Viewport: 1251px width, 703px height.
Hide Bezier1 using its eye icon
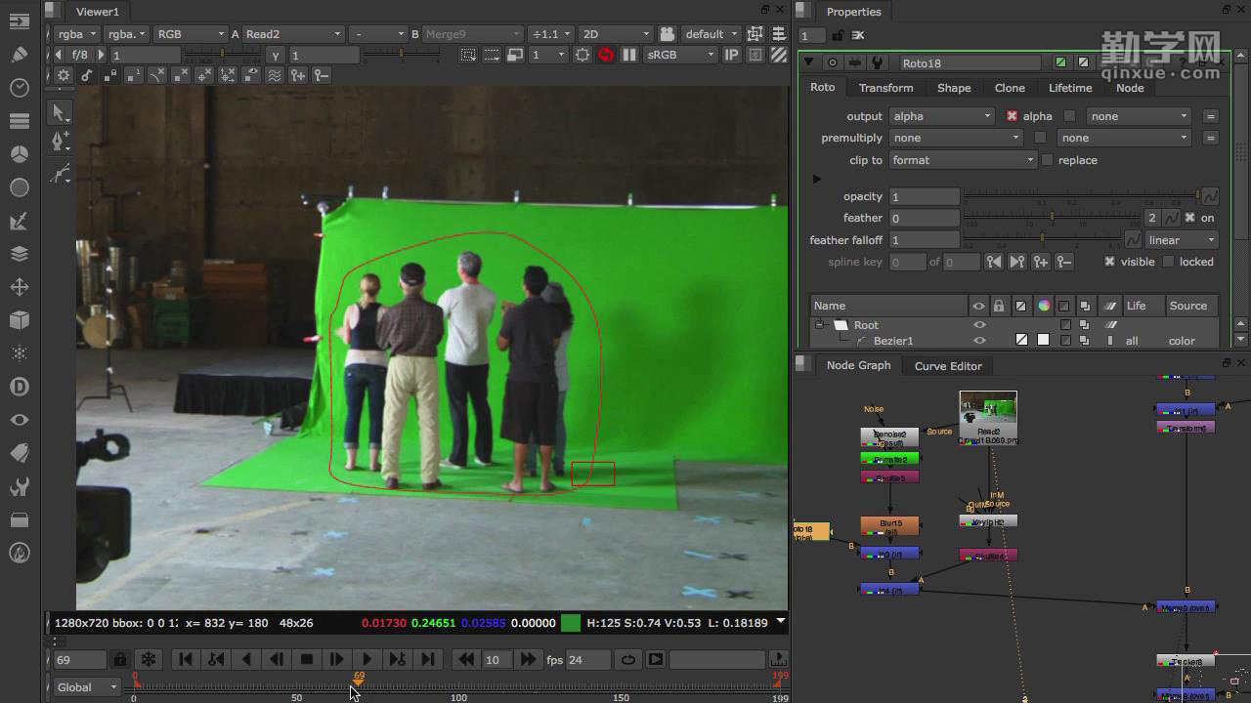pyautogui.click(x=979, y=341)
